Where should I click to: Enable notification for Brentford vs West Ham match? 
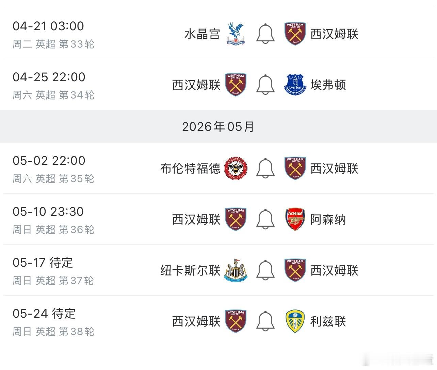pyautogui.click(x=265, y=169)
